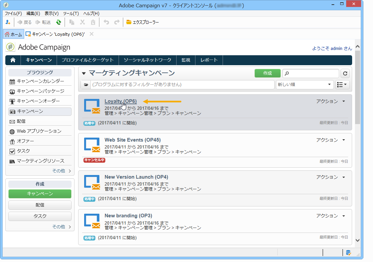Click the Web Site Events campaign icon
Image resolution: width=373 pixels, height=262 pixels.
click(x=92, y=145)
